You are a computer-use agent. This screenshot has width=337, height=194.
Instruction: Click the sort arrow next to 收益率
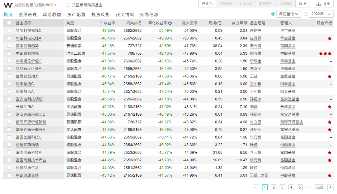tap(101, 23)
